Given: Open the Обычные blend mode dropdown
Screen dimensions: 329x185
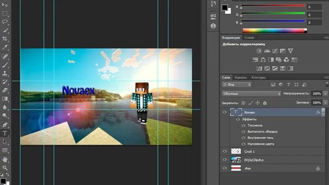Looking at the screenshot, I should pyautogui.click(x=251, y=94).
